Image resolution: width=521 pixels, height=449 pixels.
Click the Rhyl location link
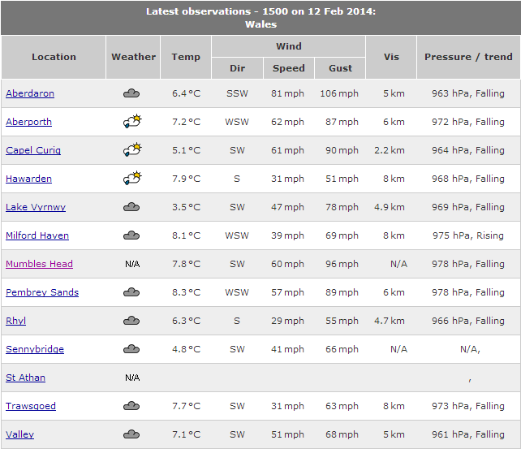click(x=16, y=321)
